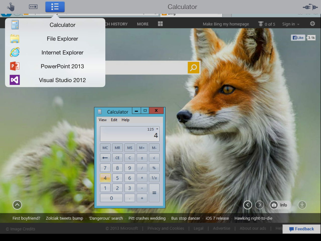Open the on-screen keyboard icon
This screenshot has width=321, height=241.
33,7
